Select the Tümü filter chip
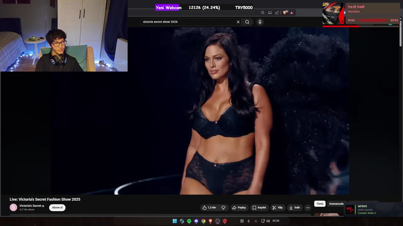Screen dimensions: 403x226 click(320, 204)
